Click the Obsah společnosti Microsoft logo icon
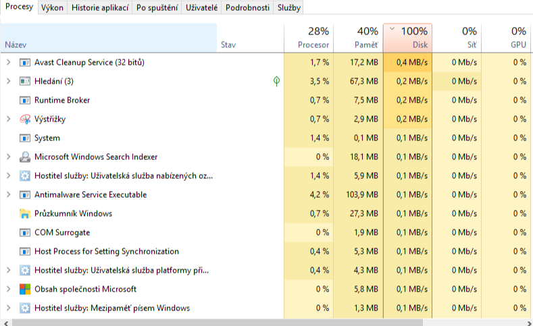 (x=25, y=289)
